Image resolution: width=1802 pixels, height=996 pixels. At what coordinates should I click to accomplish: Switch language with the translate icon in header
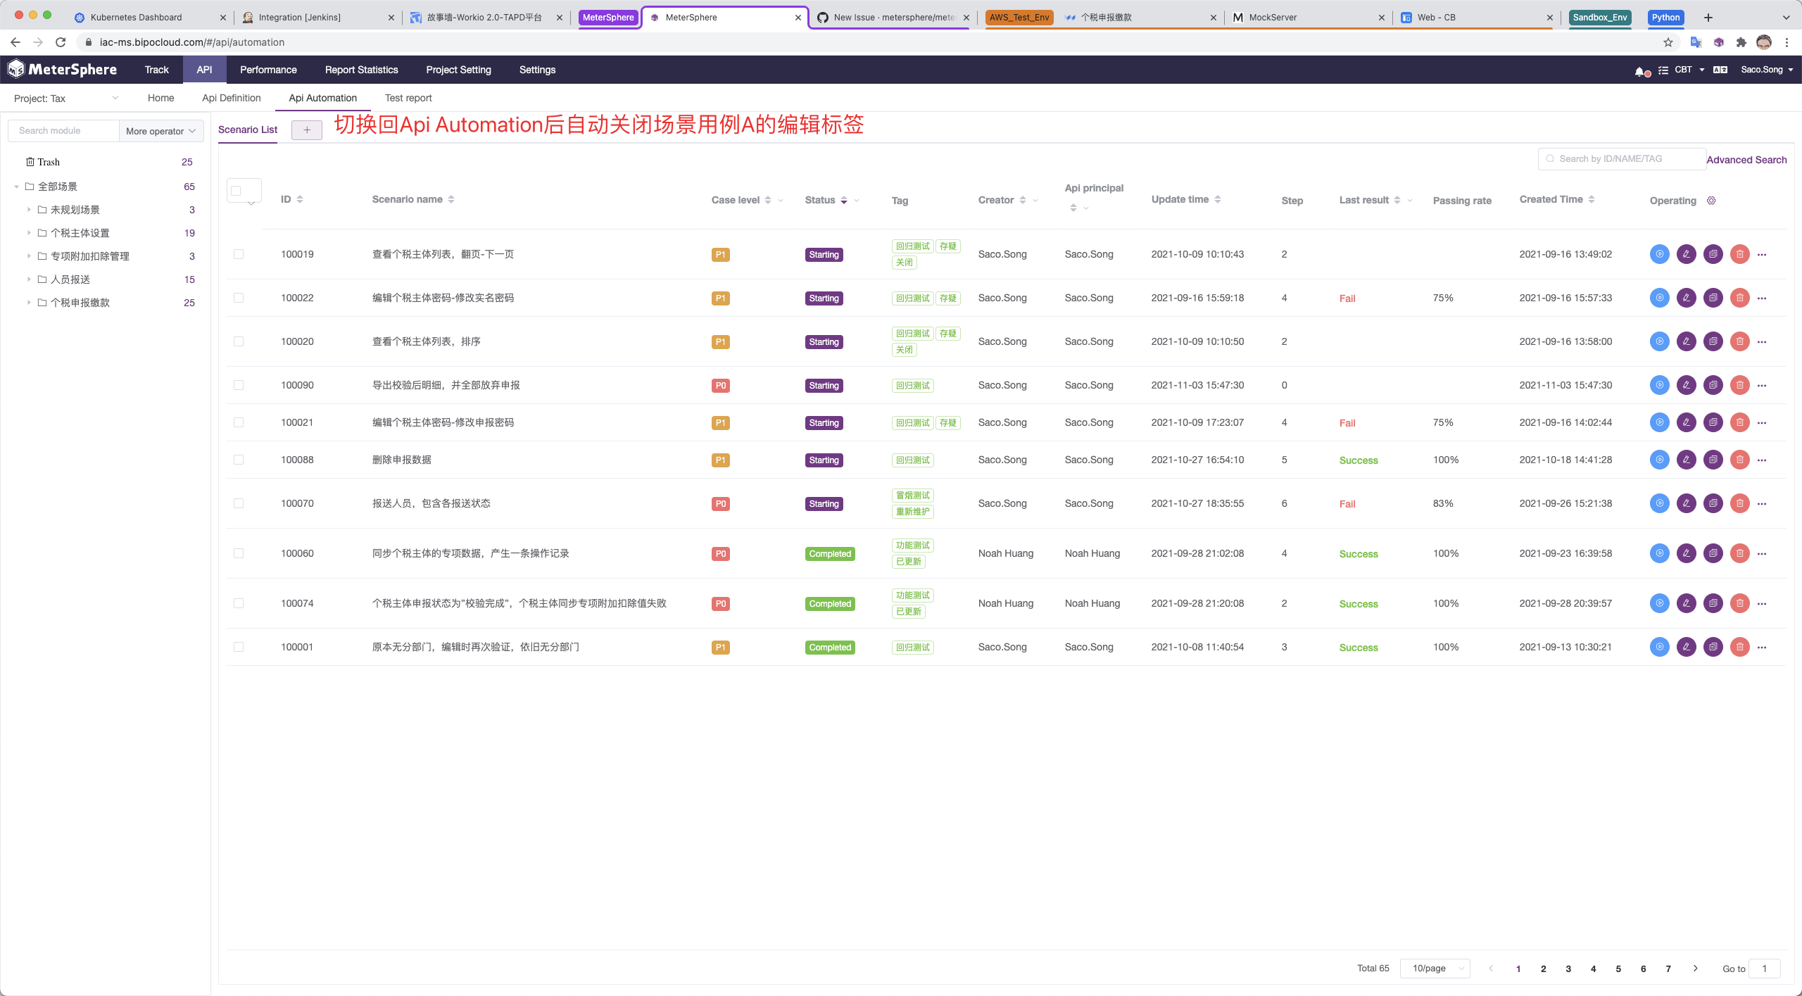click(x=1720, y=70)
